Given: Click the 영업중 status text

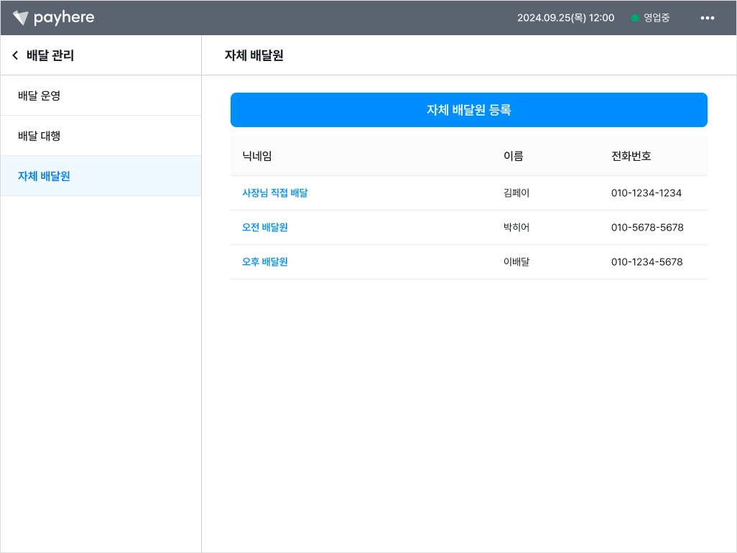Looking at the screenshot, I should click(656, 18).
